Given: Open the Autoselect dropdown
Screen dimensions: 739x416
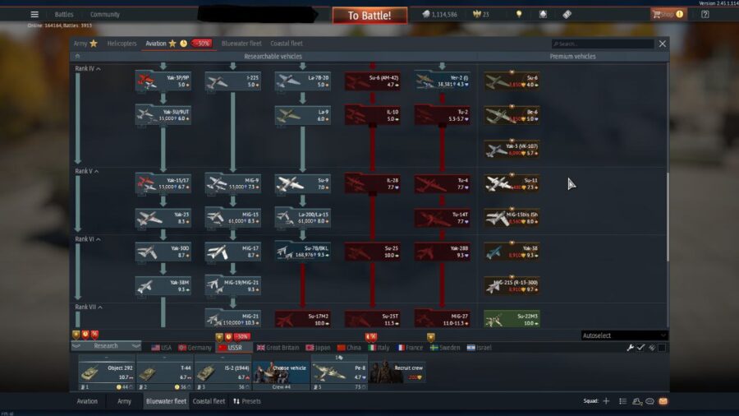Looking at the screenshot, I should (624, 335).
